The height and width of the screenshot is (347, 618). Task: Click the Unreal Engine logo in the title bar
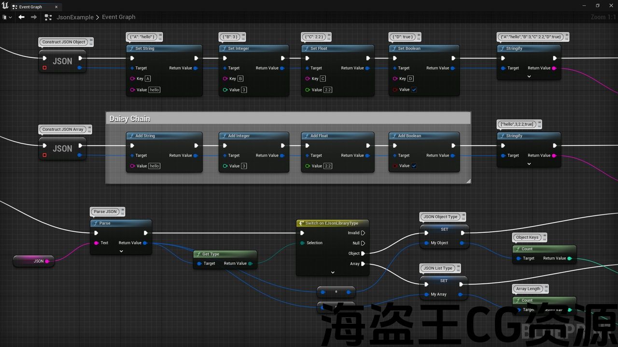point(4,6)
